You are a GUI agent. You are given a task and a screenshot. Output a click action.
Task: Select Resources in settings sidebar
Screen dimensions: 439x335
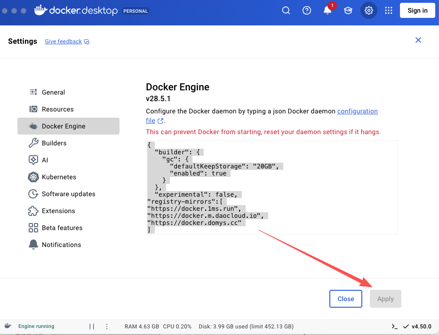pos(68,109)
